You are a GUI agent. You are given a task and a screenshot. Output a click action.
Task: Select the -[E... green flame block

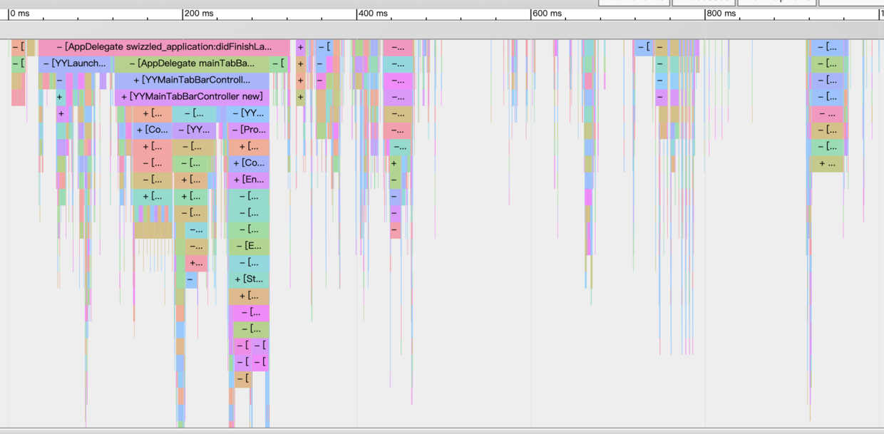point(248,245)
